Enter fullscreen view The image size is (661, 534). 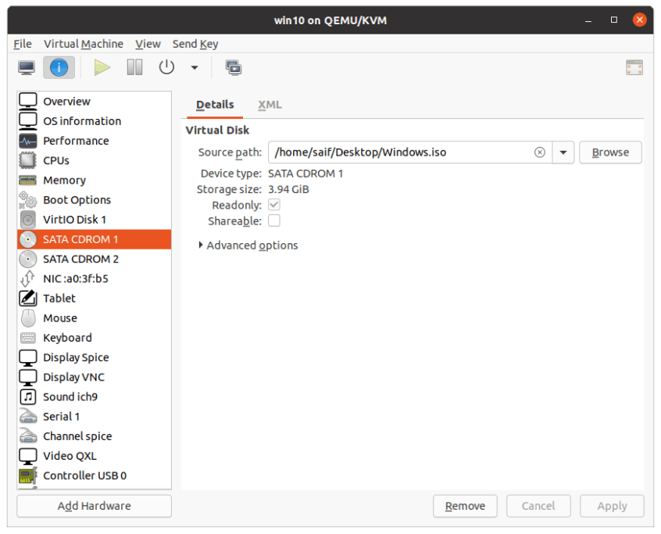(634, 67)
